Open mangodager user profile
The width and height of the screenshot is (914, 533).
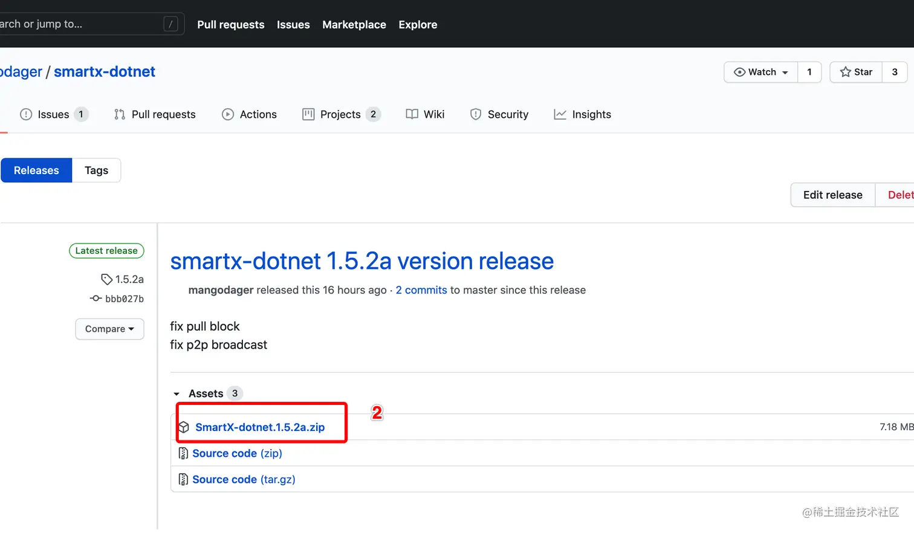tap(221, 290)
